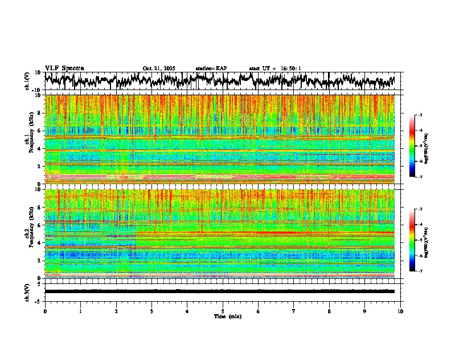The width and height of the screenshot is (451, 349).
Task: Click the "-4" label on ch.2 colorbar
Action: click(x=420, y=225)
